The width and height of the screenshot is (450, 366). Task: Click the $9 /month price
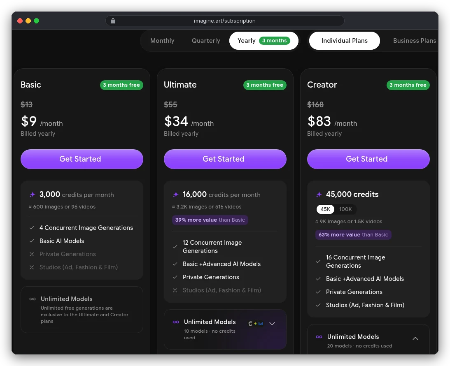coord(42,122)
